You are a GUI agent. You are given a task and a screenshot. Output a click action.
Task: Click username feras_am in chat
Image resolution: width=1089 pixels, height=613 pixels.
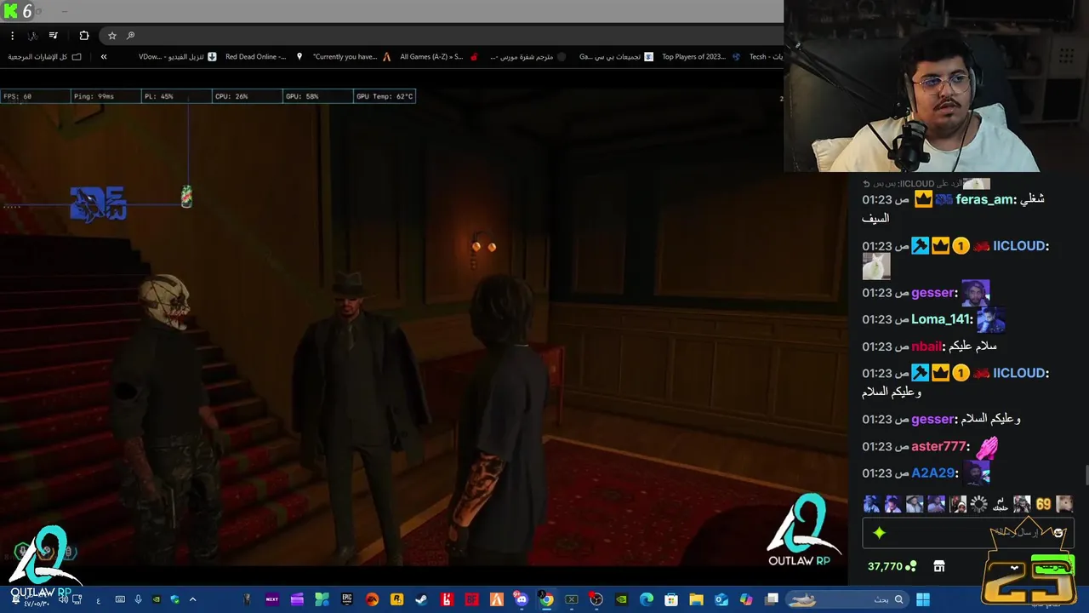pyautogui.click(x=985, y=199)
